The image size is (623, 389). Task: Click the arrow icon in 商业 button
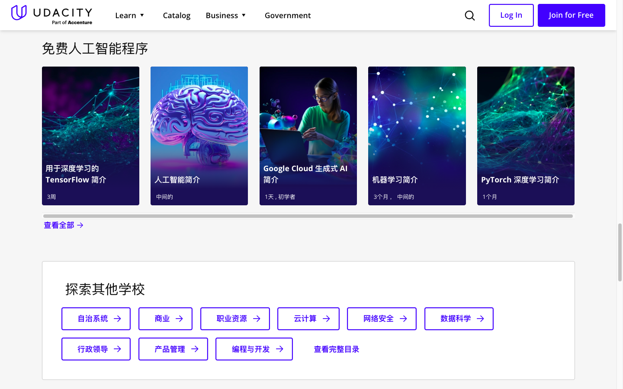[179, 319]
